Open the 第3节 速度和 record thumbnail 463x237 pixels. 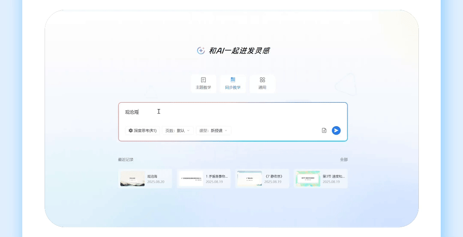tap(308, 179)
